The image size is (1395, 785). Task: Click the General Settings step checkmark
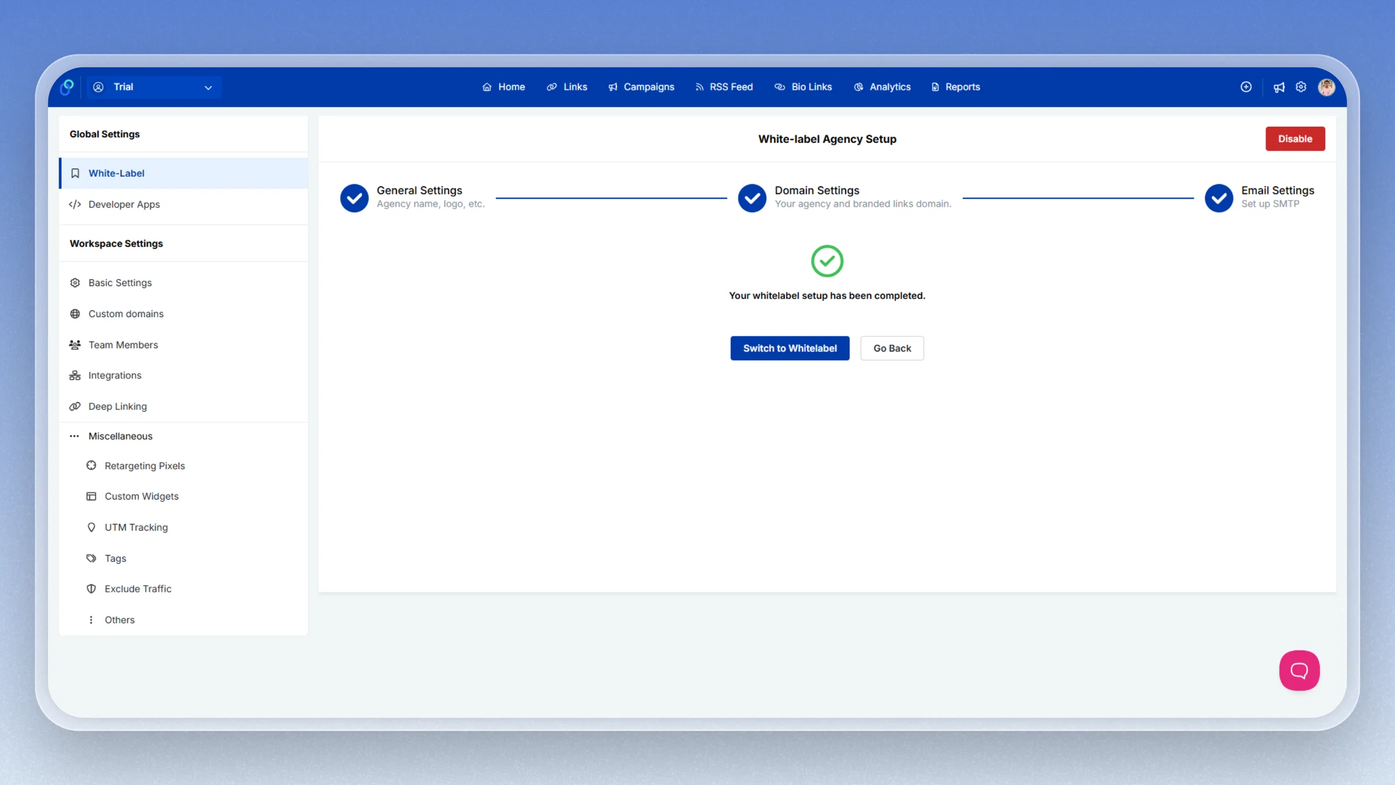[354, 198]
